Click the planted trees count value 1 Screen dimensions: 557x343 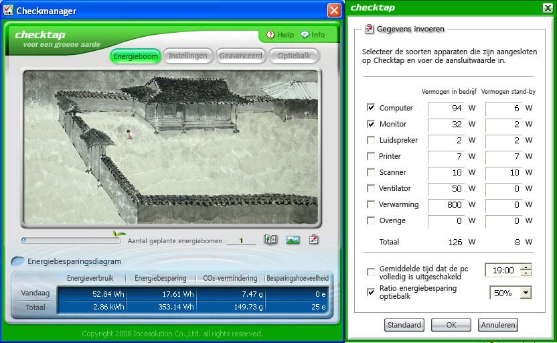[241, 241]
